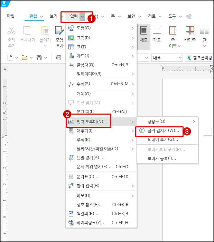
Task: Open Object 개체(O) submenu
Action: (x=101, y=94)
